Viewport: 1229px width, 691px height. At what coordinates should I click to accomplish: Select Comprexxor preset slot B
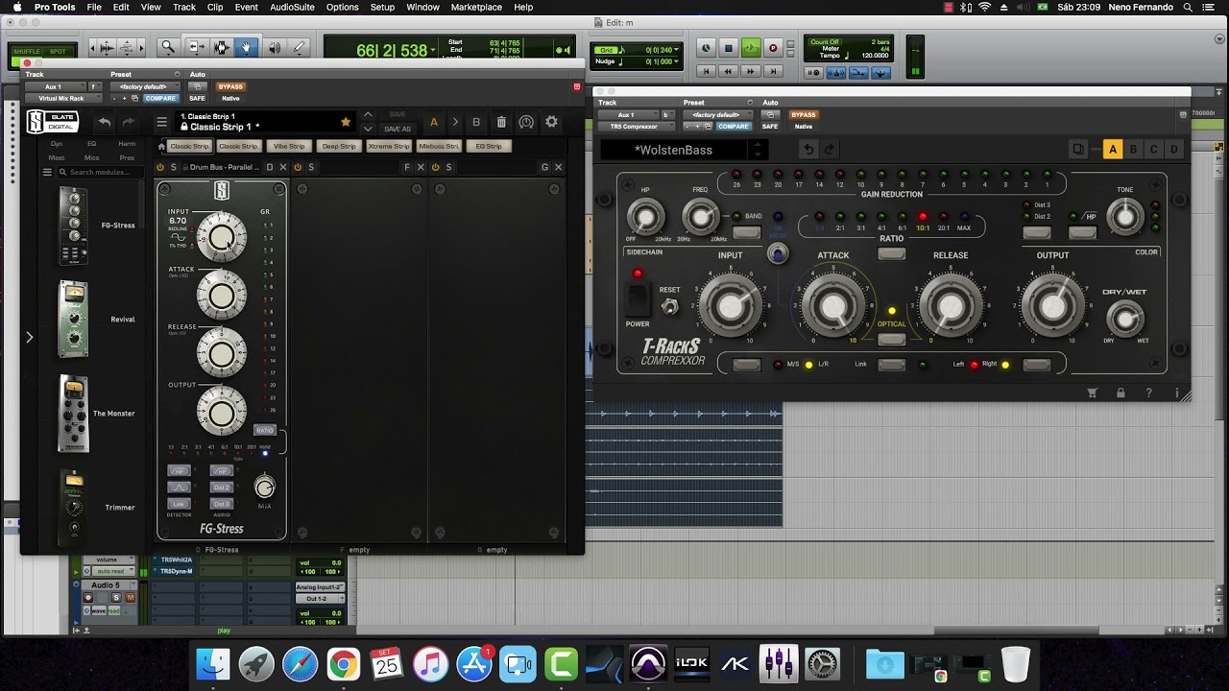(1133, 150)
